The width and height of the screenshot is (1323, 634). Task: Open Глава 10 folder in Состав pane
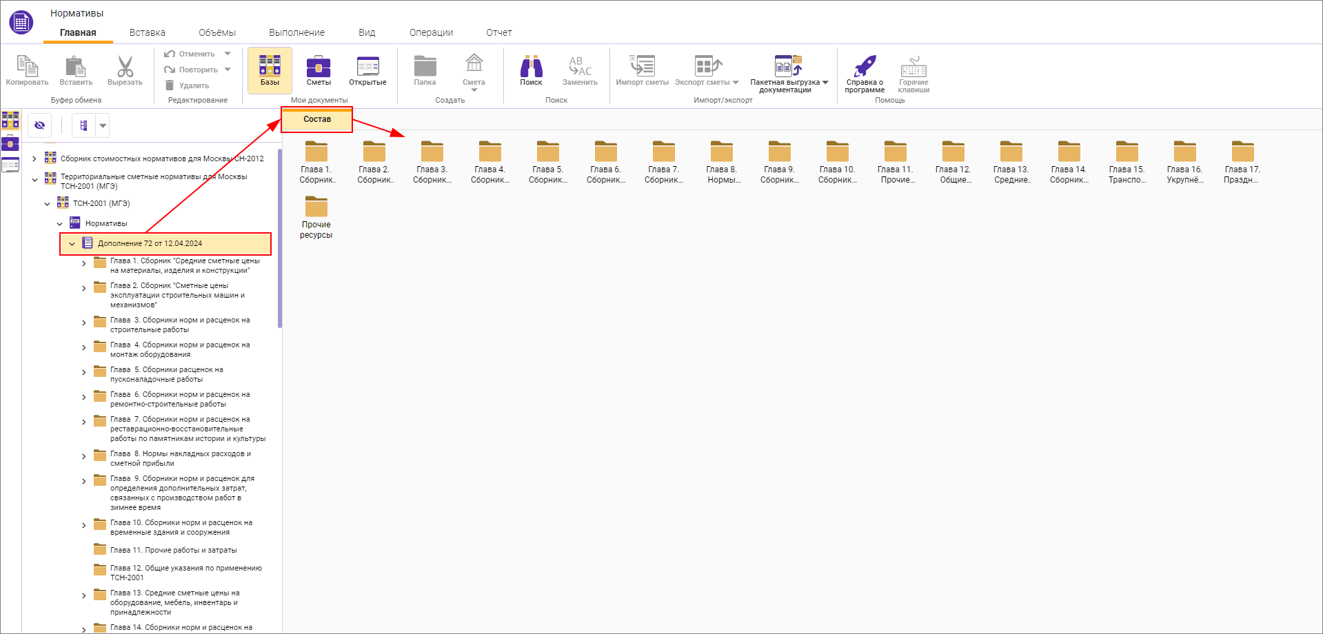(x=838, y=161)
